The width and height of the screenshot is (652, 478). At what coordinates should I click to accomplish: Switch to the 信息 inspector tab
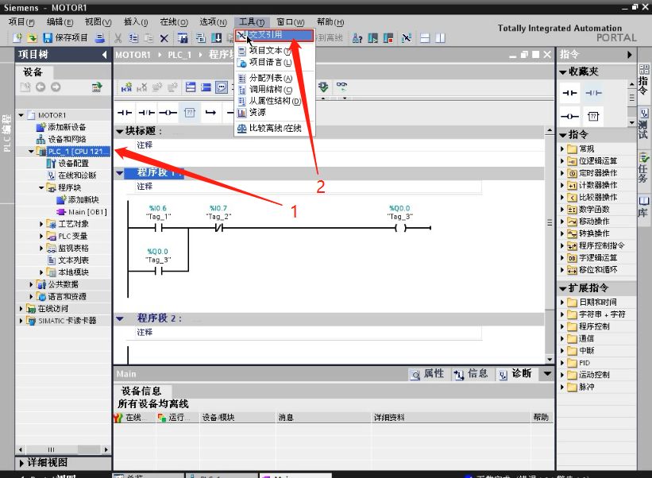[471, 374]
